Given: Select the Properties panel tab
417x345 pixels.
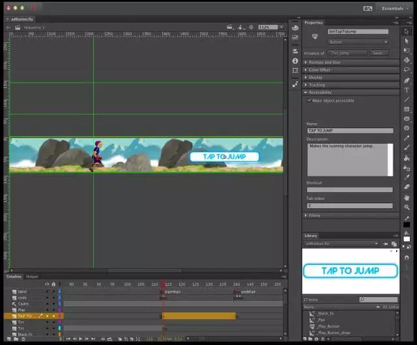Looking at the screenshot, I should (313, 23).
